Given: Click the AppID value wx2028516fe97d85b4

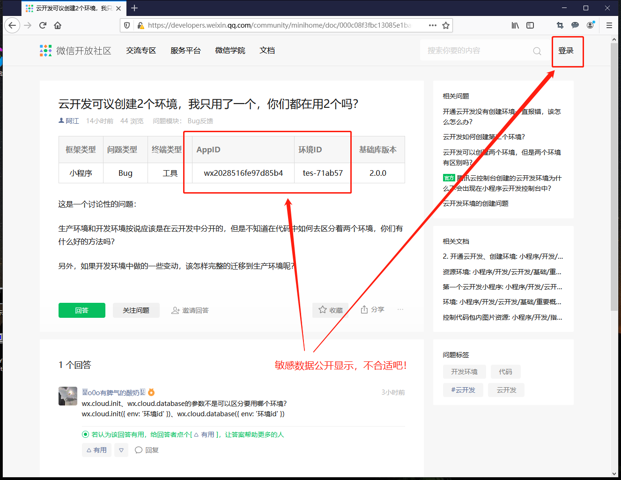Looking at the screenshot, I should 244,173.
